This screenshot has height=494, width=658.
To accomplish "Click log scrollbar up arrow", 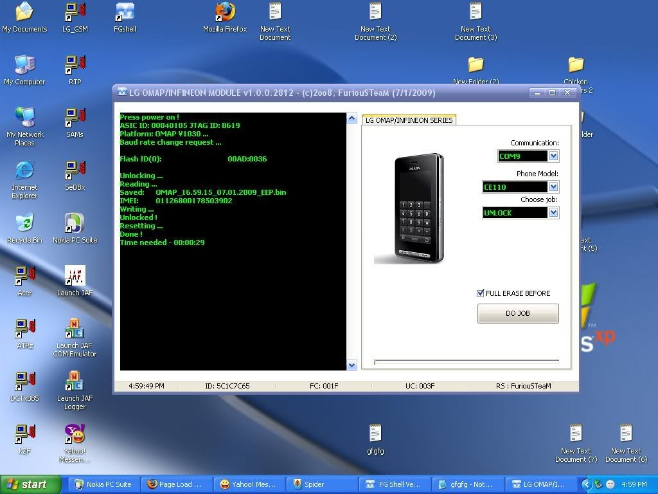I will (351, 118).
